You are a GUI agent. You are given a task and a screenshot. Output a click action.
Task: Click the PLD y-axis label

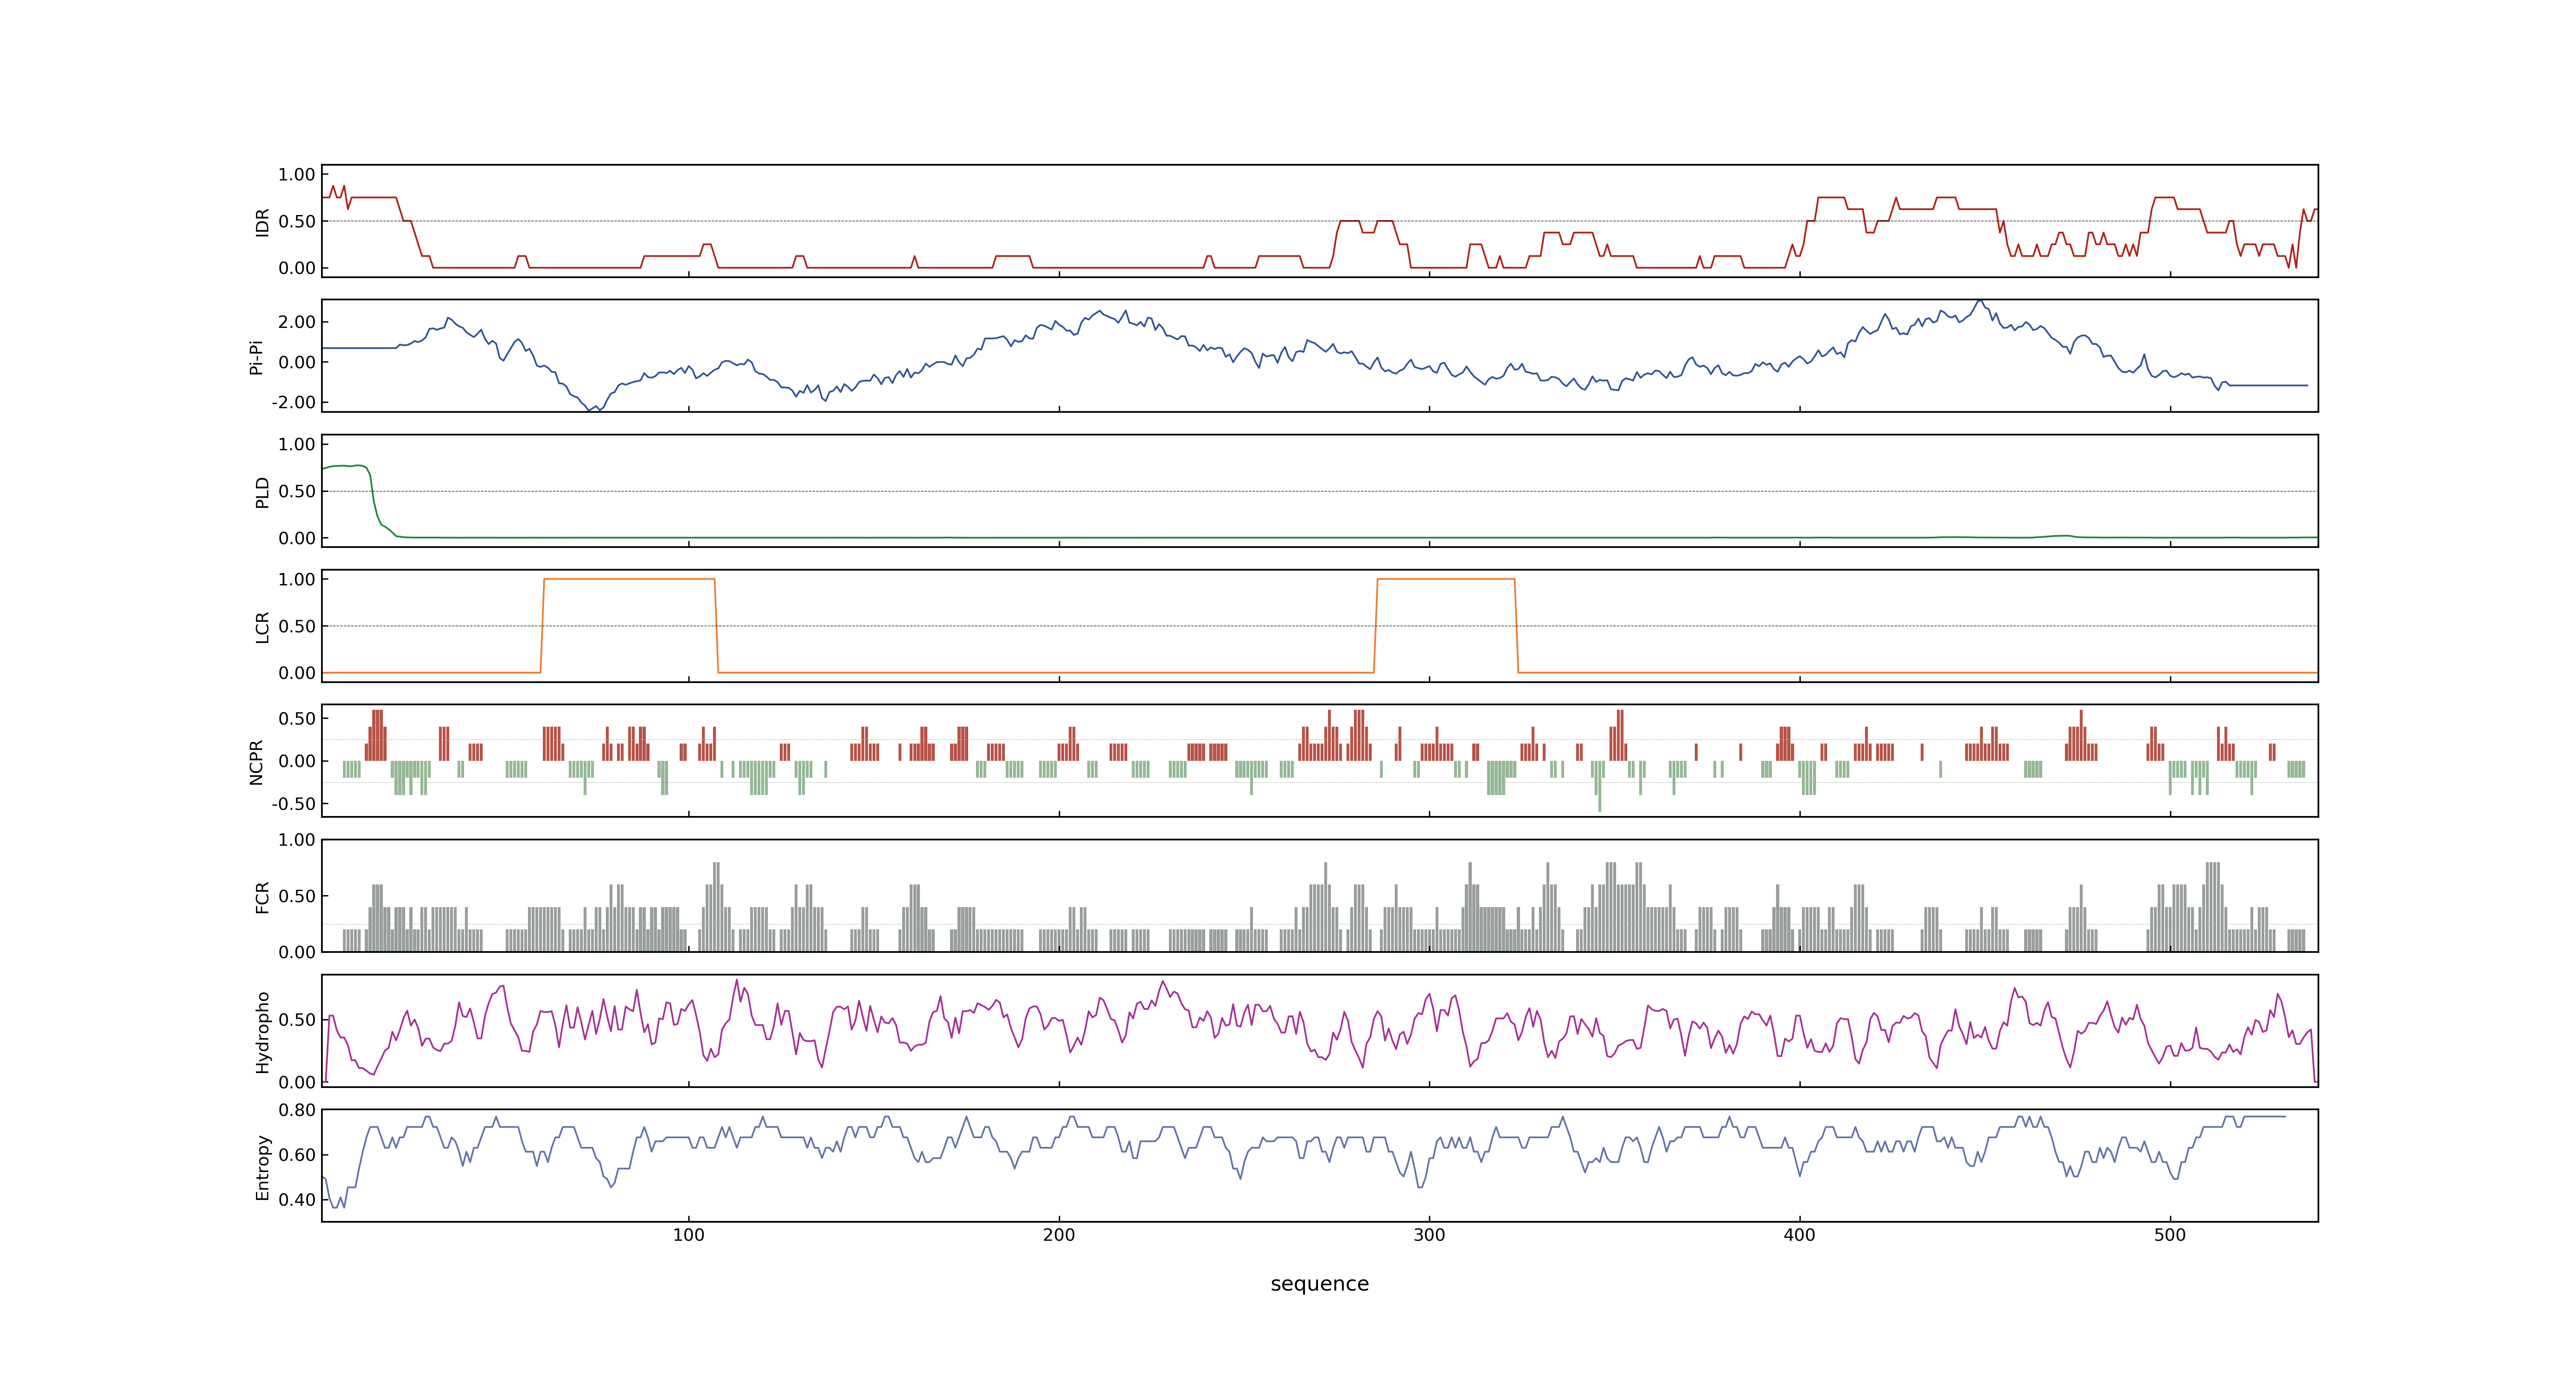(262, 491)
